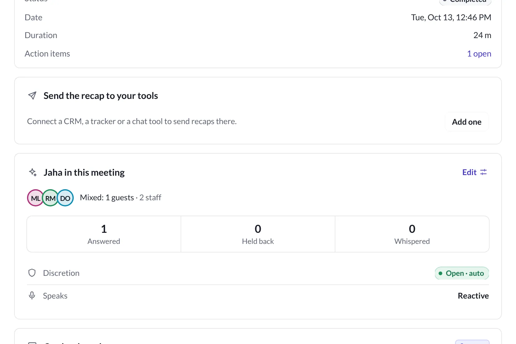Image resolution: width=516 pixels, height=344 pixels.
Task: Open the RM participant avatar
Action: (x=50, y=198)
